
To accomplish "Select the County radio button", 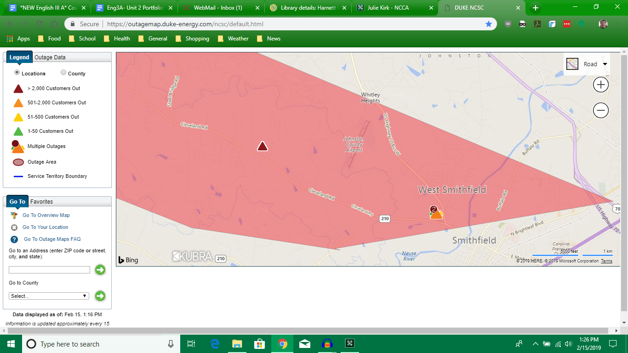I will pyautogui.click(x=63, y=73).
